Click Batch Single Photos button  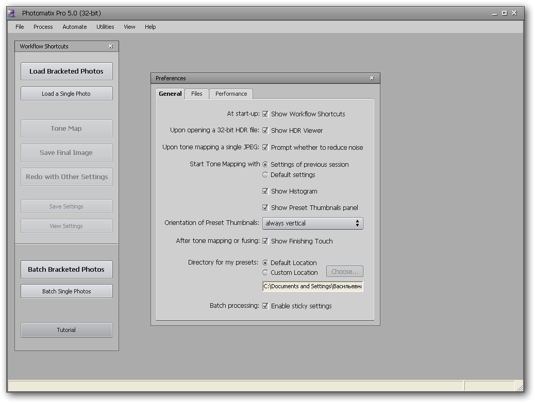click(66, 291)
